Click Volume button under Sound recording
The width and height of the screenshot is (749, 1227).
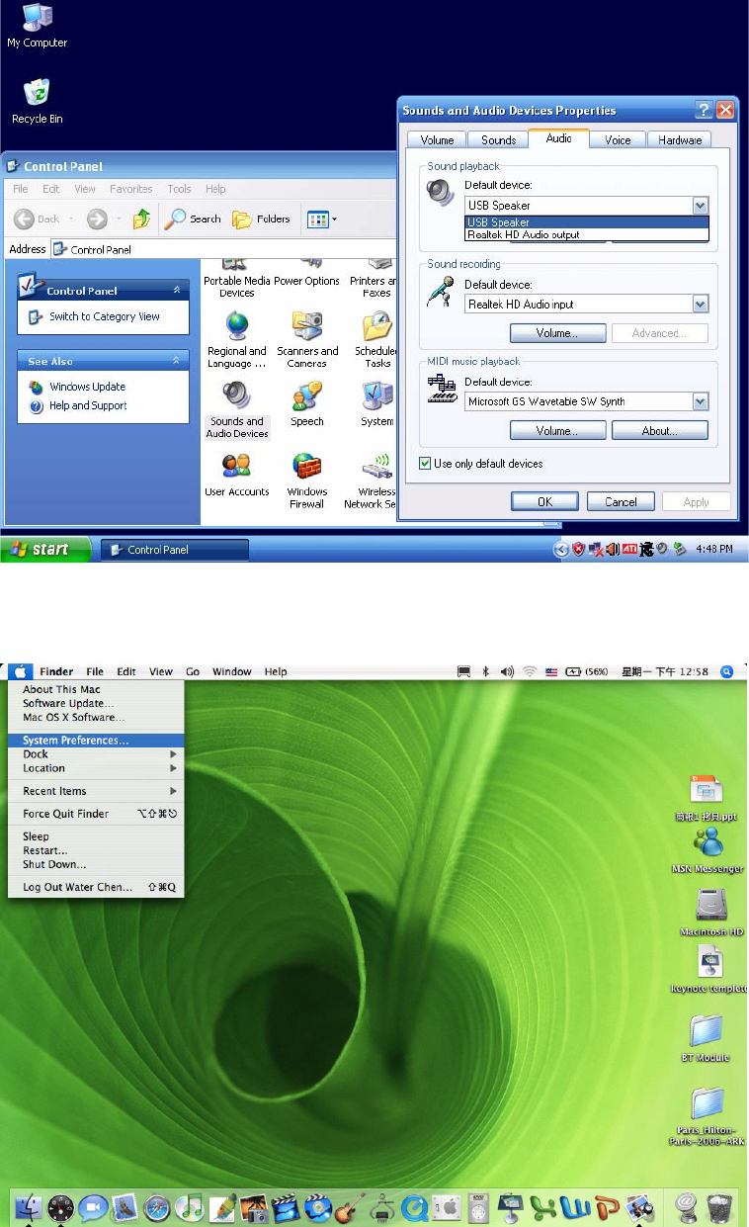pos(557,333)
